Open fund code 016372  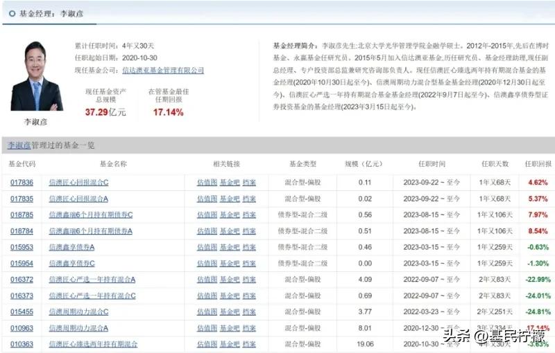[x=22, y=279]
